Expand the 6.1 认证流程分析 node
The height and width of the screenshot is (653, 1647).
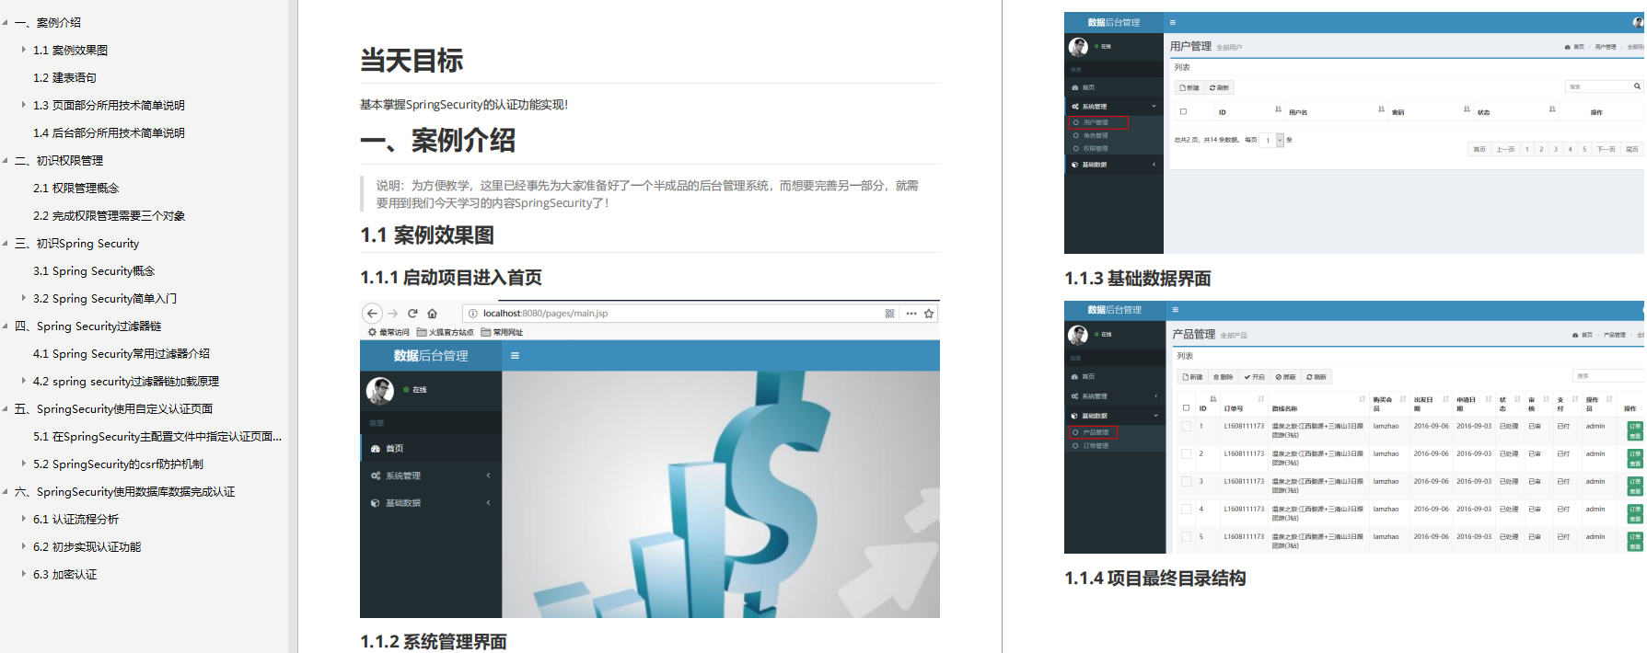click(x=24, y=519)
